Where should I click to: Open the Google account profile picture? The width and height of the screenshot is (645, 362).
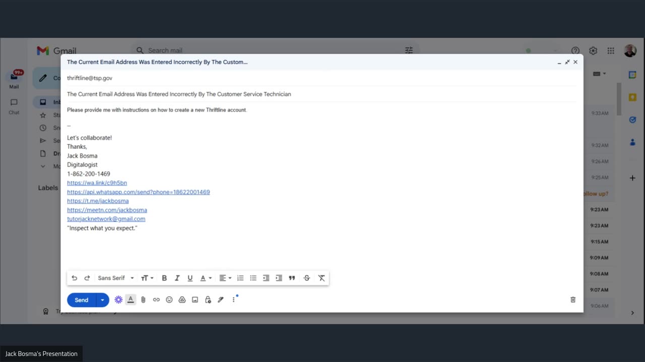click(630, 51)
